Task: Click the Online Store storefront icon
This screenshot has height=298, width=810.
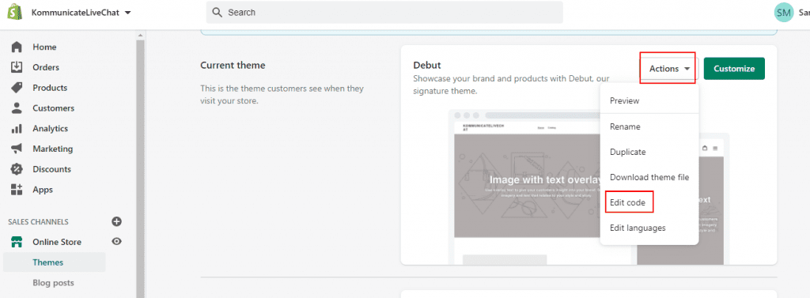Action: [17, 242]
